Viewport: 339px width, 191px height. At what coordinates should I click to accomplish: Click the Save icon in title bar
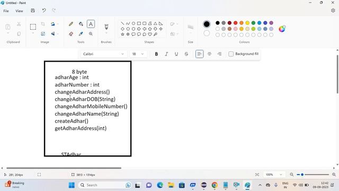tap(33, 11)
